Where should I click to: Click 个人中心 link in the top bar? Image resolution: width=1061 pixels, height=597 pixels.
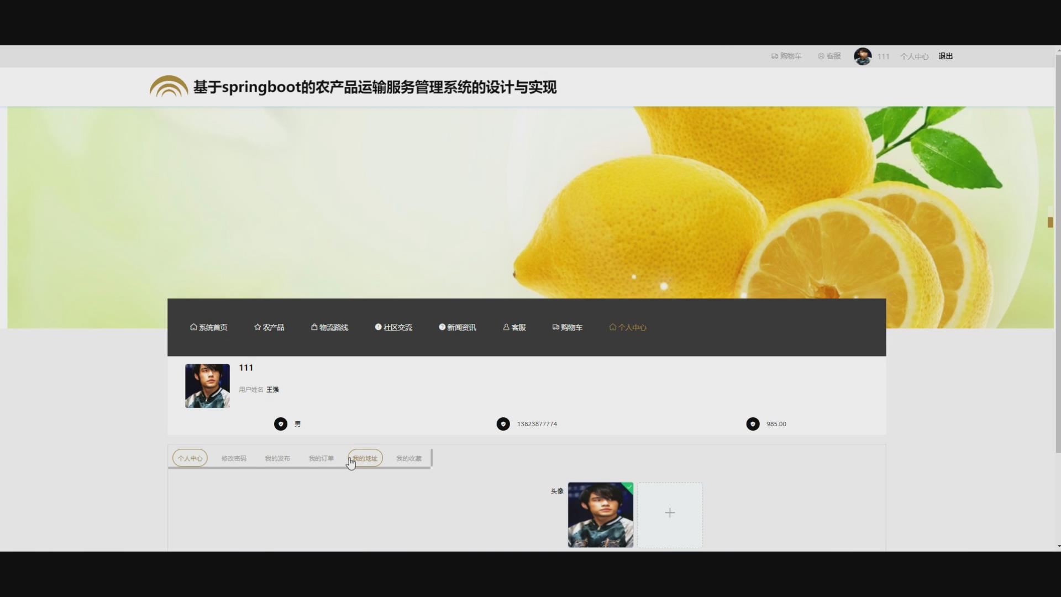[914, 56]
